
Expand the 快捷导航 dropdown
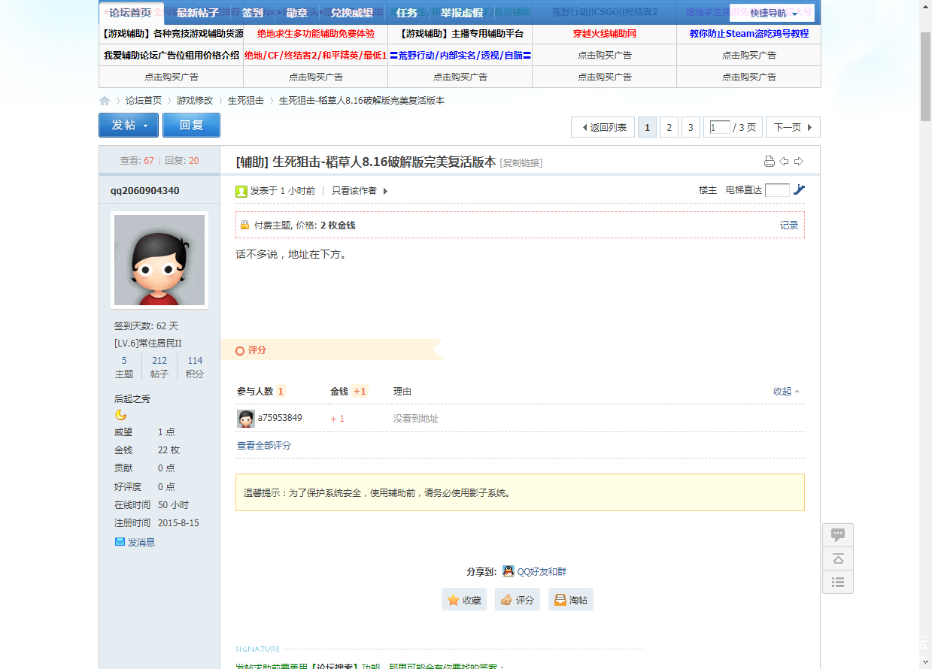(x=773, y=14)
